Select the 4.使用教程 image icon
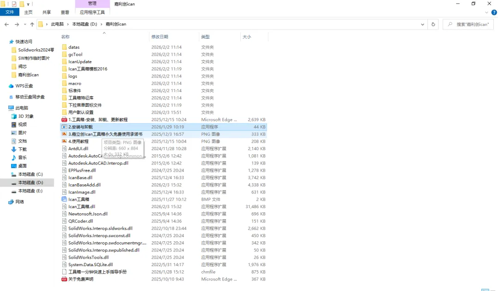 [x=64, y=141]
